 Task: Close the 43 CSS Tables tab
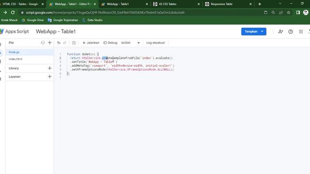[x=199, y=4]
